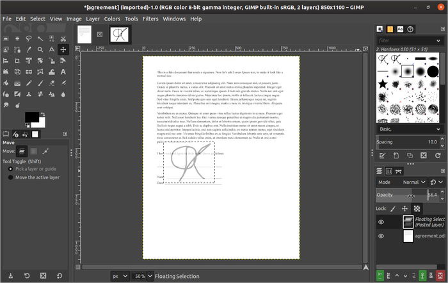Swap foreground and background colors
This screenshot has height=283, width=448.
43,114
